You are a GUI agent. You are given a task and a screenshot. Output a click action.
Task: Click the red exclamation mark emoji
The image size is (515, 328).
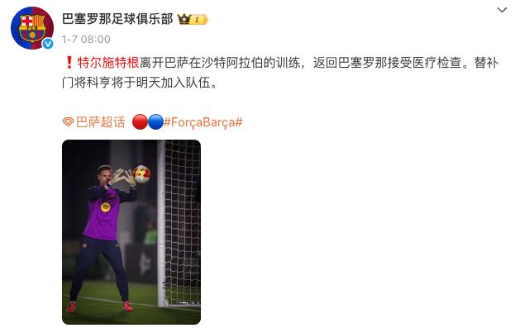coord(69,63)
